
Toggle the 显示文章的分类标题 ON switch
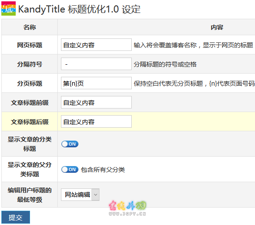pos(70,144)
